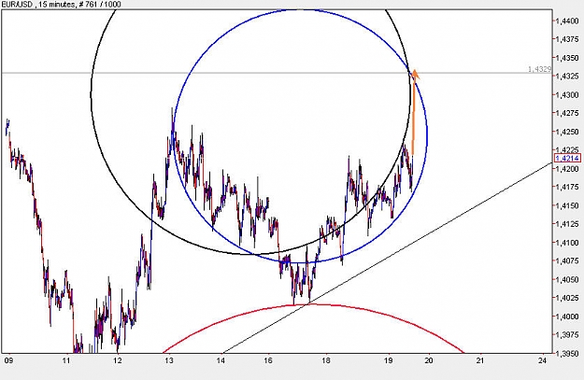Click the current price label 1,4214

pyautogui.click(x=567, y=159)
